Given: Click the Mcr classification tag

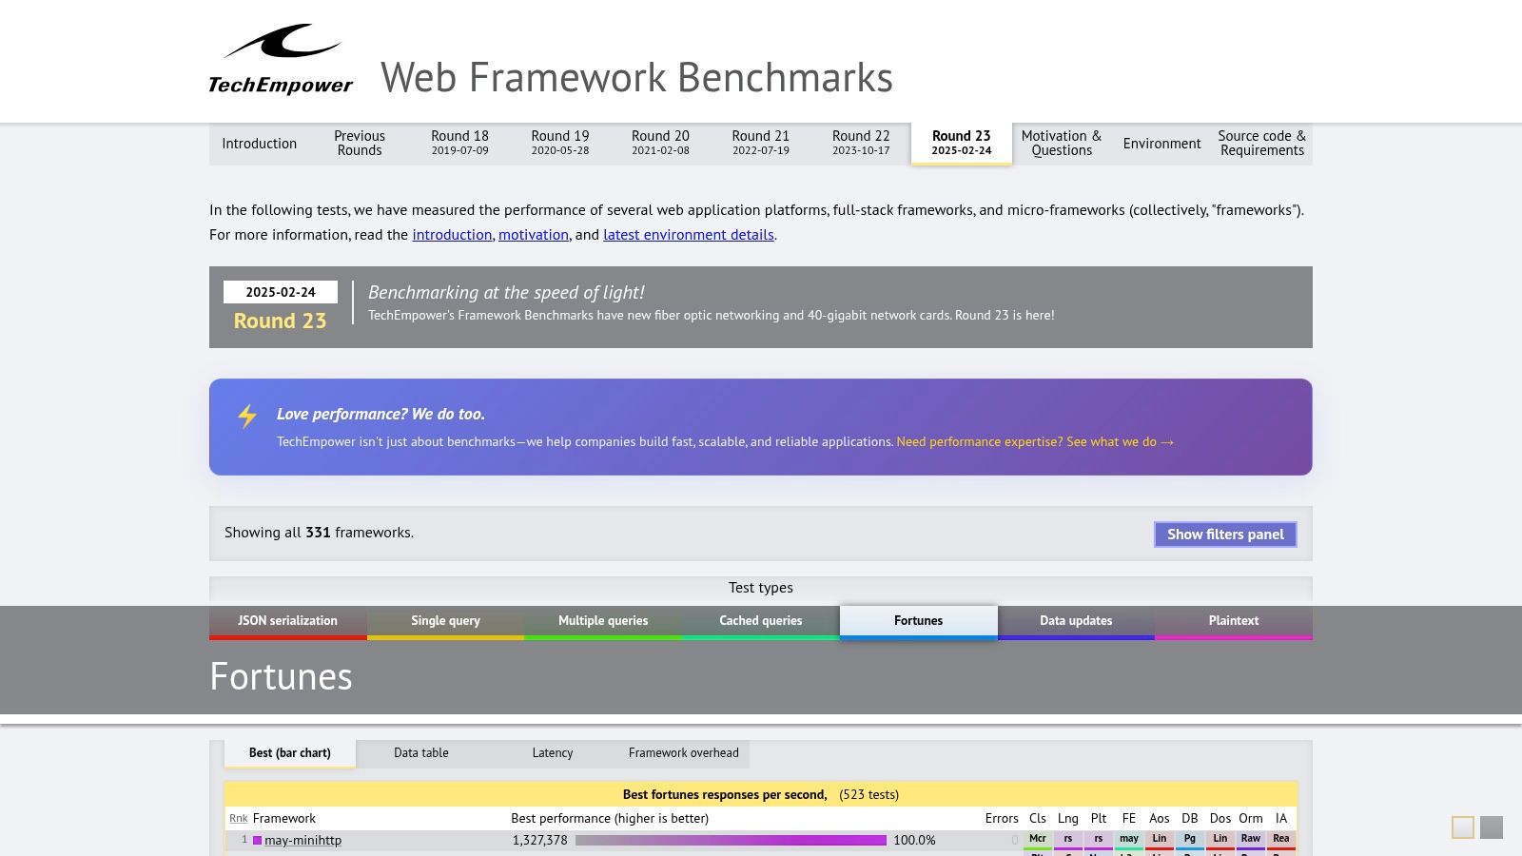Looking at the screenshot, I should [1038, 840].
